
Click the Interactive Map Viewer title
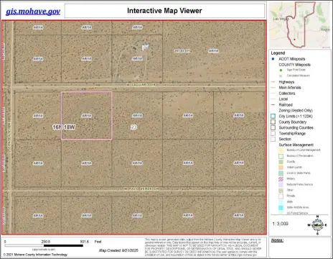[164, 11]
